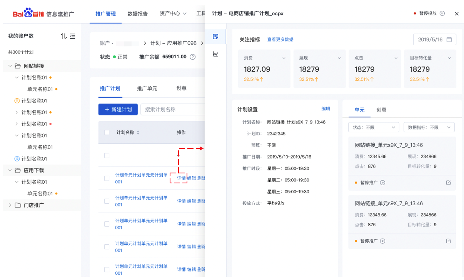Toggle the select-all checkbox in table header
This screenshot has width=464, height=280.
tap(107, 132)
